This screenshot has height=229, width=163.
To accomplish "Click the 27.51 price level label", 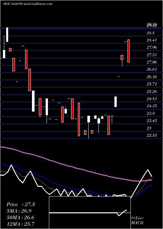I will 152,55.
